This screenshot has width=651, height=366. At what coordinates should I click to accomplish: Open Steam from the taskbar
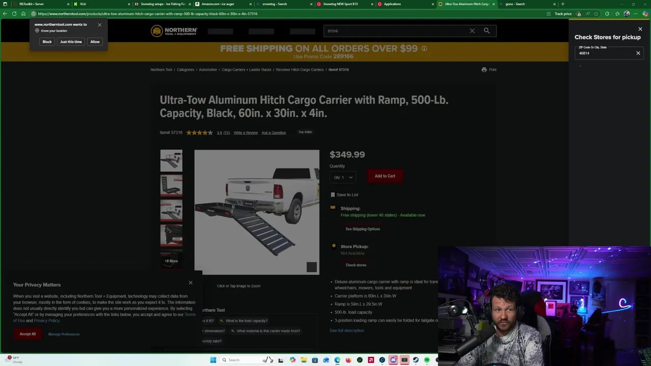(416, 360)
